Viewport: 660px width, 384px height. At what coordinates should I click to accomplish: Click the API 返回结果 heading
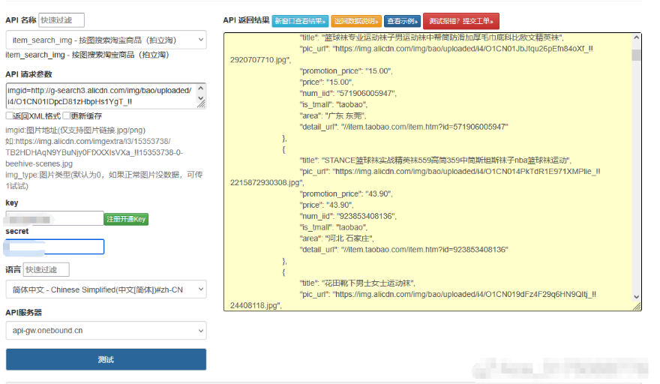[x=246, y=20]
